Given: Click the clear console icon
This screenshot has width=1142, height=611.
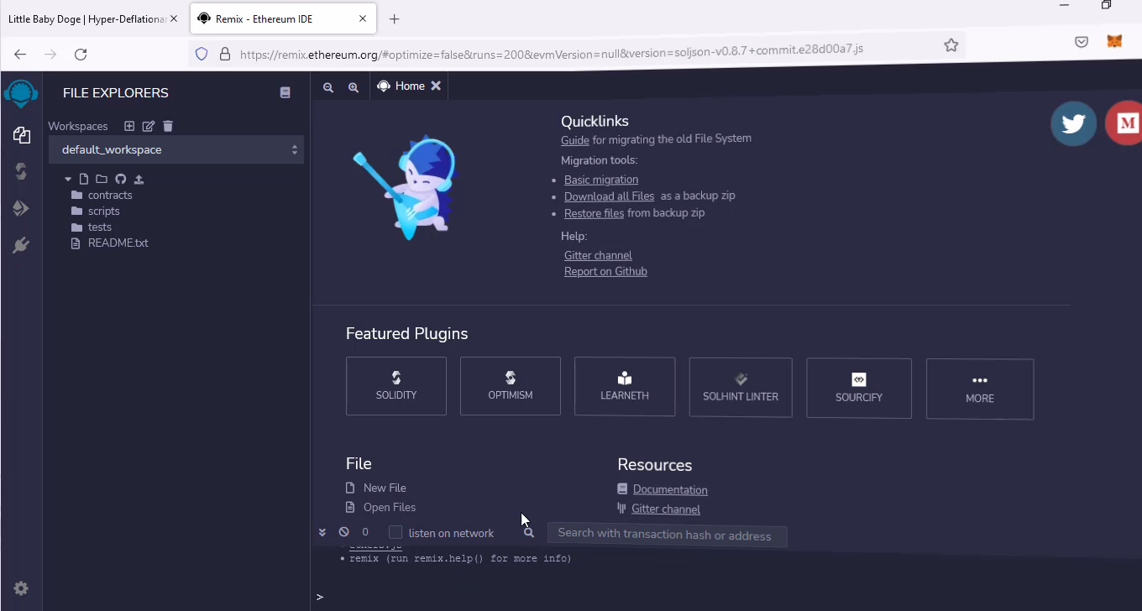Looking at the screenshot, I should point(343,532).
